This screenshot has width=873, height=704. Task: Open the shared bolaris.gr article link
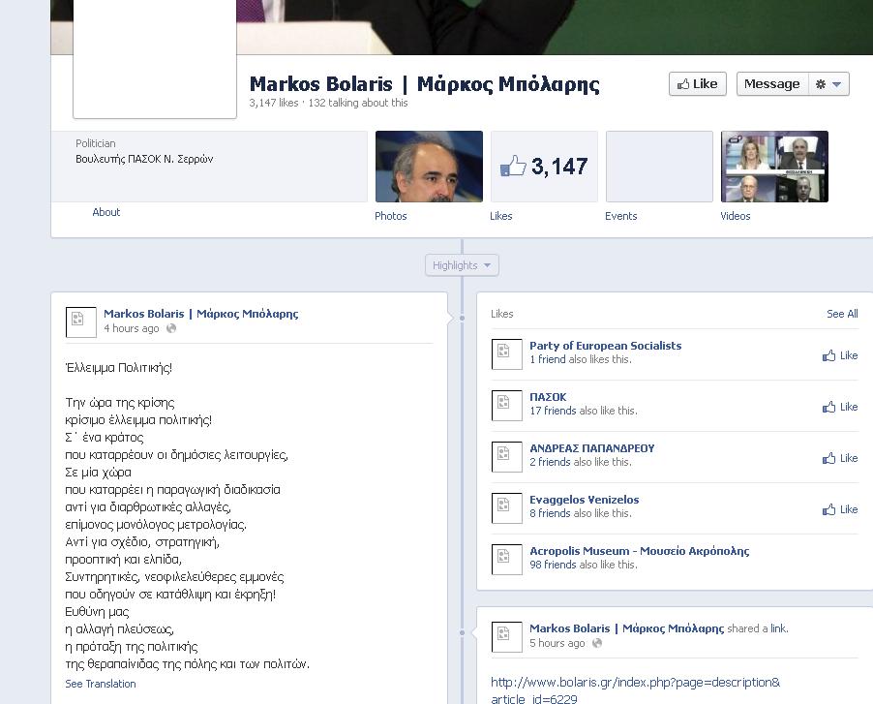tap(635, 690)
